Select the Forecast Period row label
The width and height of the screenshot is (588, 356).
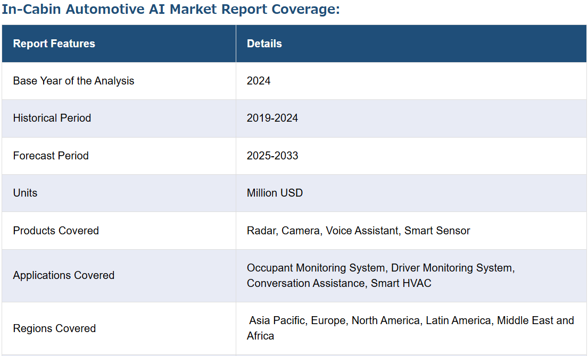coord(51,156)
